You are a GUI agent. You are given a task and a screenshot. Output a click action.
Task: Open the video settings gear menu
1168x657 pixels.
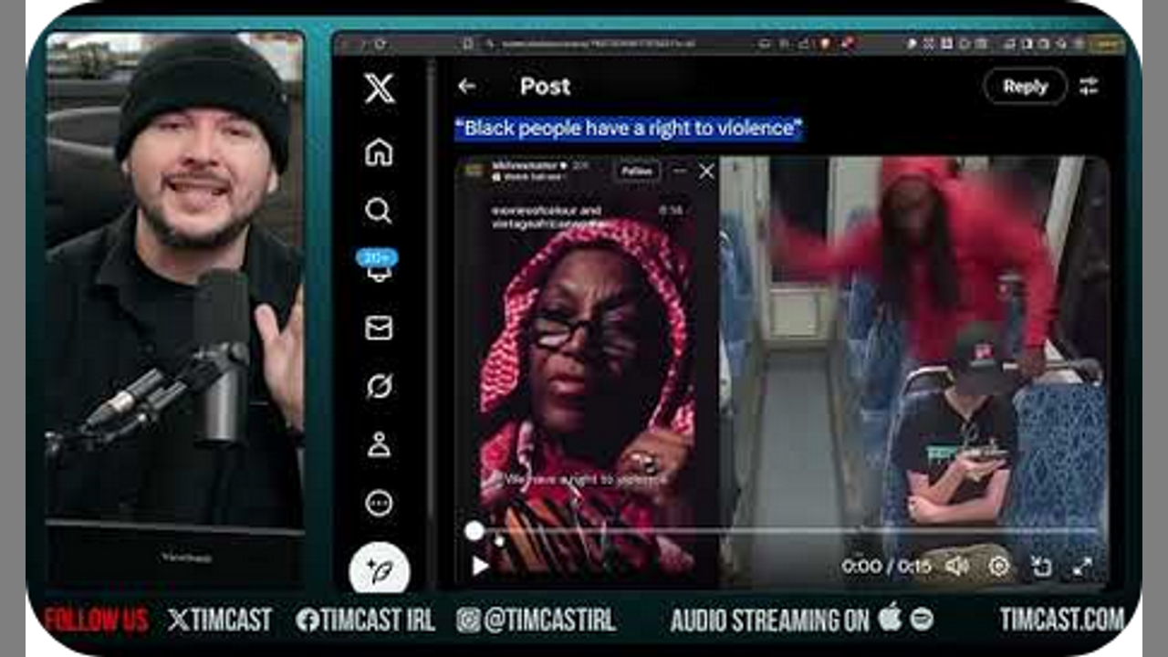(999, 567)
